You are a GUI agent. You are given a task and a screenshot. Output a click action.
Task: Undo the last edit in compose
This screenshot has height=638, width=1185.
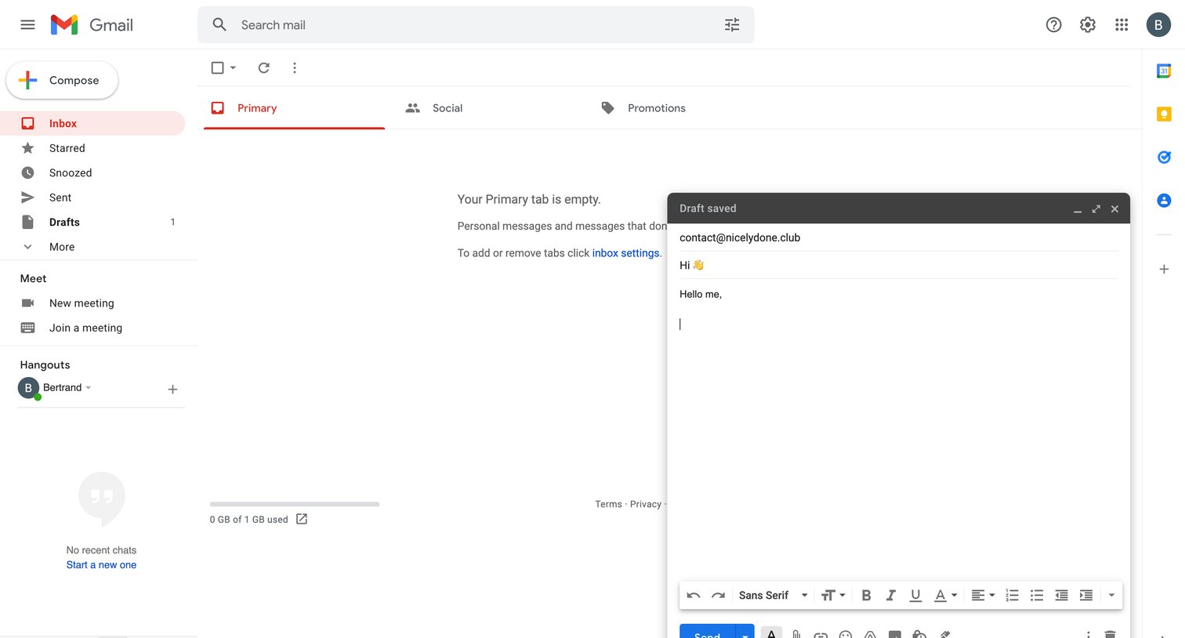coord(694,596)
